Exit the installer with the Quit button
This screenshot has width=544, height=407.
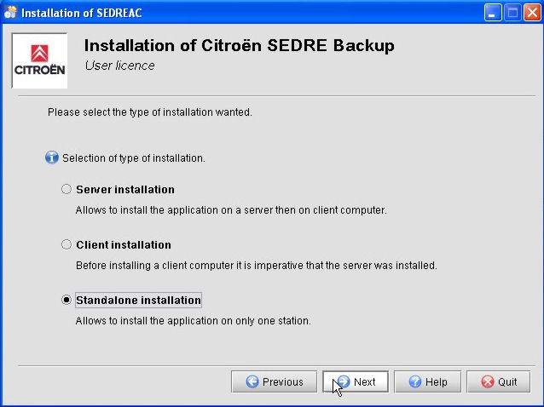click(499, 382)
